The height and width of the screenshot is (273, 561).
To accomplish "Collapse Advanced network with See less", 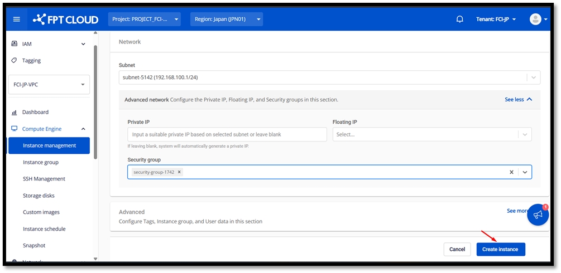I will click(518, 100).
